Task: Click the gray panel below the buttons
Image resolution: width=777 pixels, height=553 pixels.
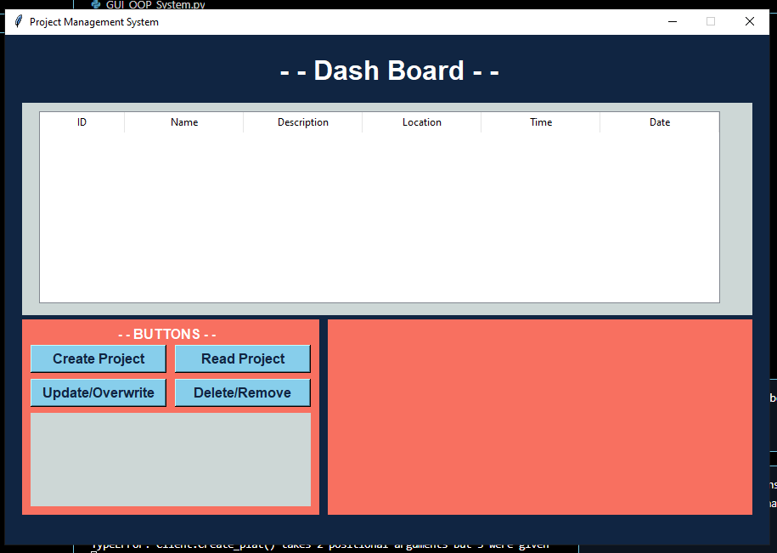Action: [170, 459]
